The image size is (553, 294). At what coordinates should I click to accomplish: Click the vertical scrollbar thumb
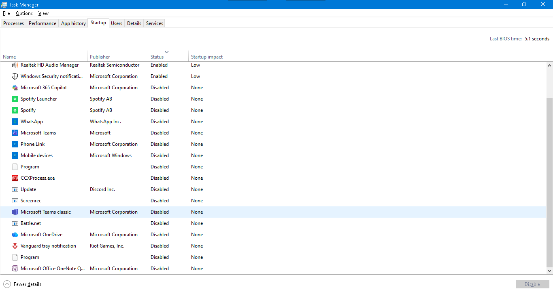pos(549,183)
